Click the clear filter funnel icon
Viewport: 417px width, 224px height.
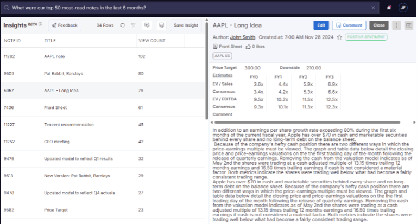[x=134, y=25]
